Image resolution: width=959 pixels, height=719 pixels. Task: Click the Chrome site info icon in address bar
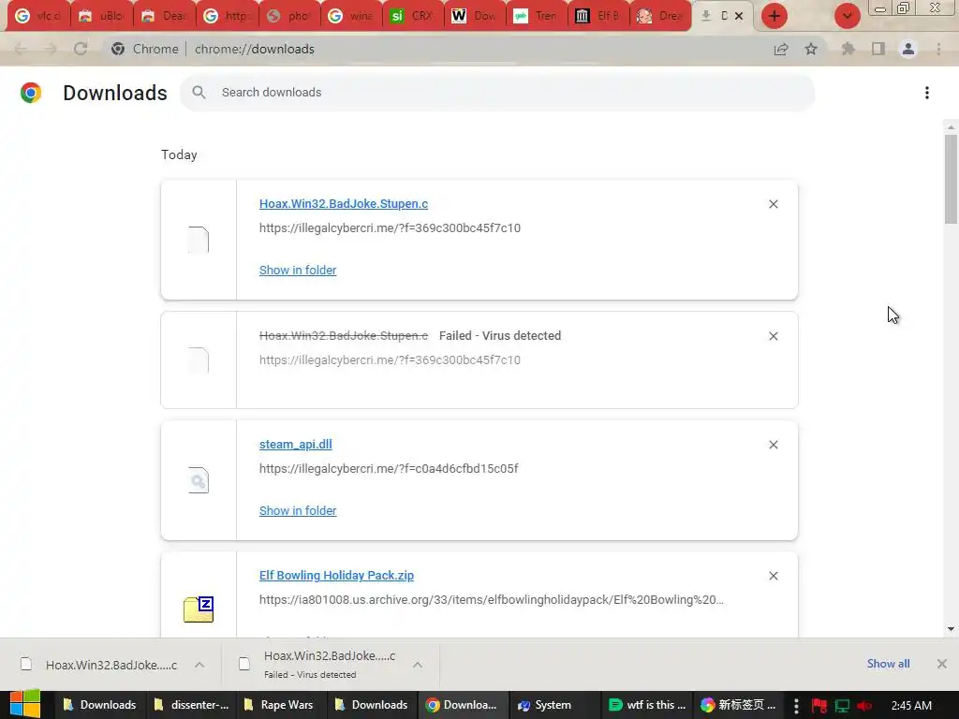(118, 49)
